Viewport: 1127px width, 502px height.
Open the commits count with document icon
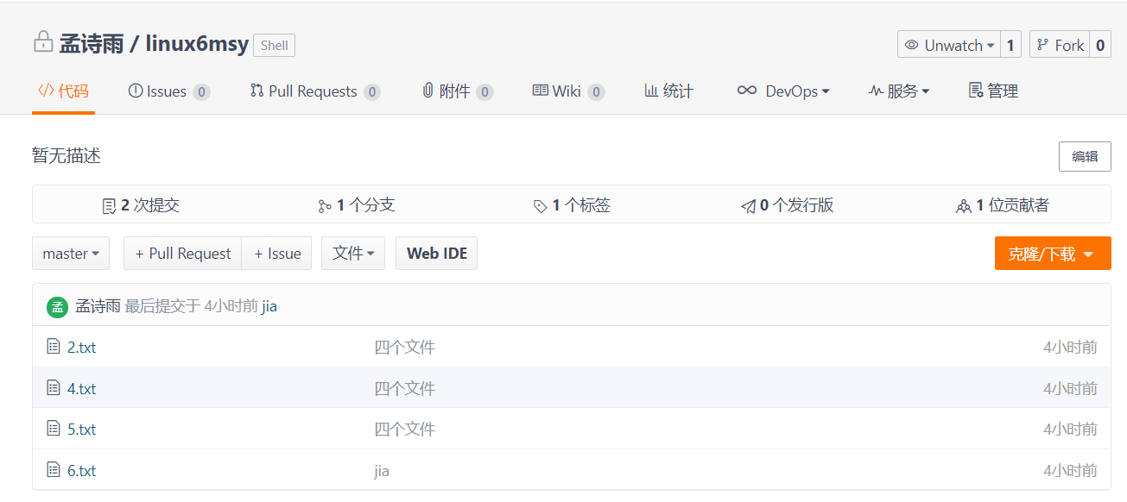(141, 205)
